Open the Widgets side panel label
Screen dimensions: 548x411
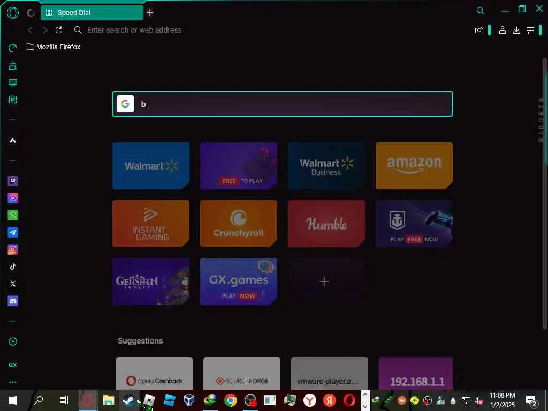tap(541, 120)
